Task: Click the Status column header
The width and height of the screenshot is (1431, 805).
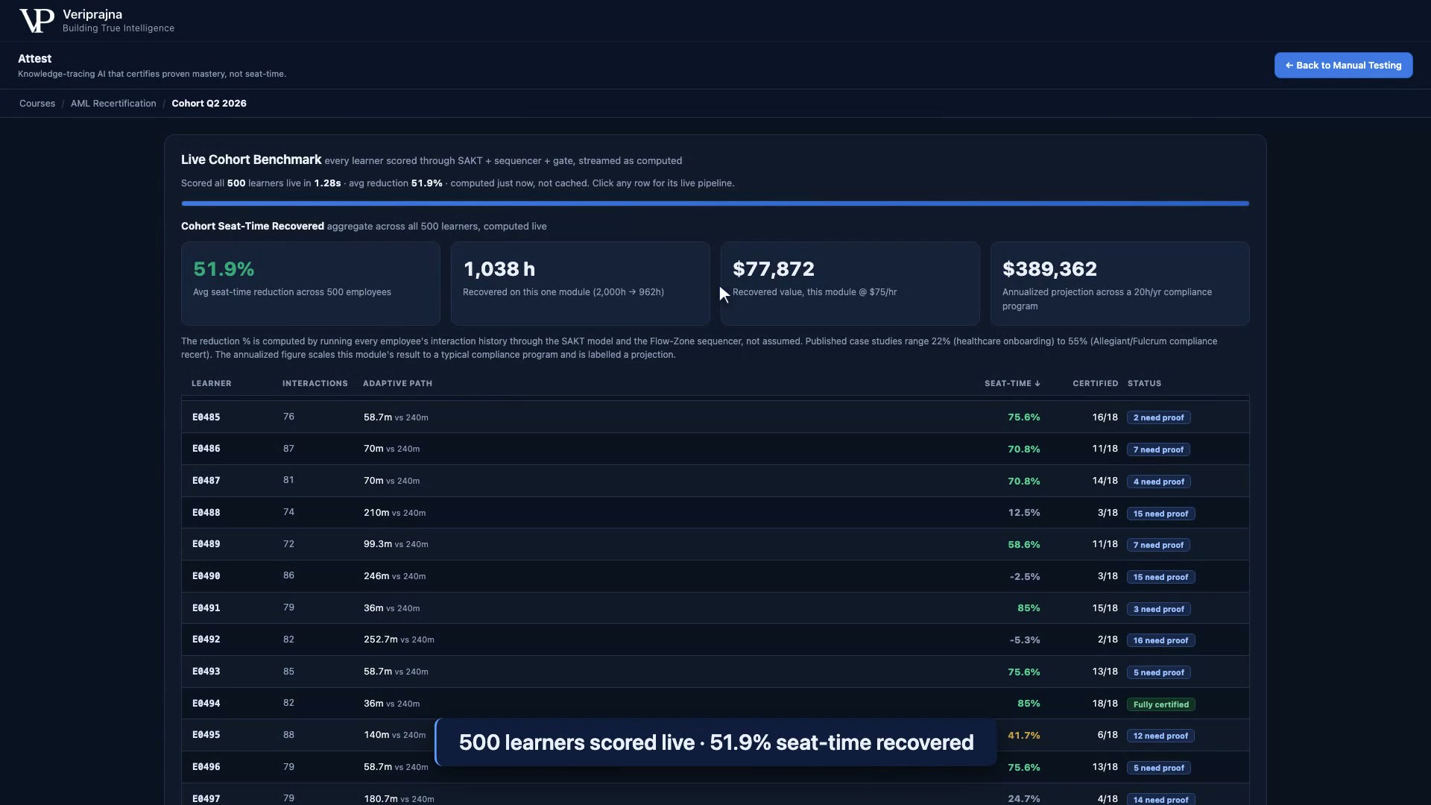Action: 1144,383
